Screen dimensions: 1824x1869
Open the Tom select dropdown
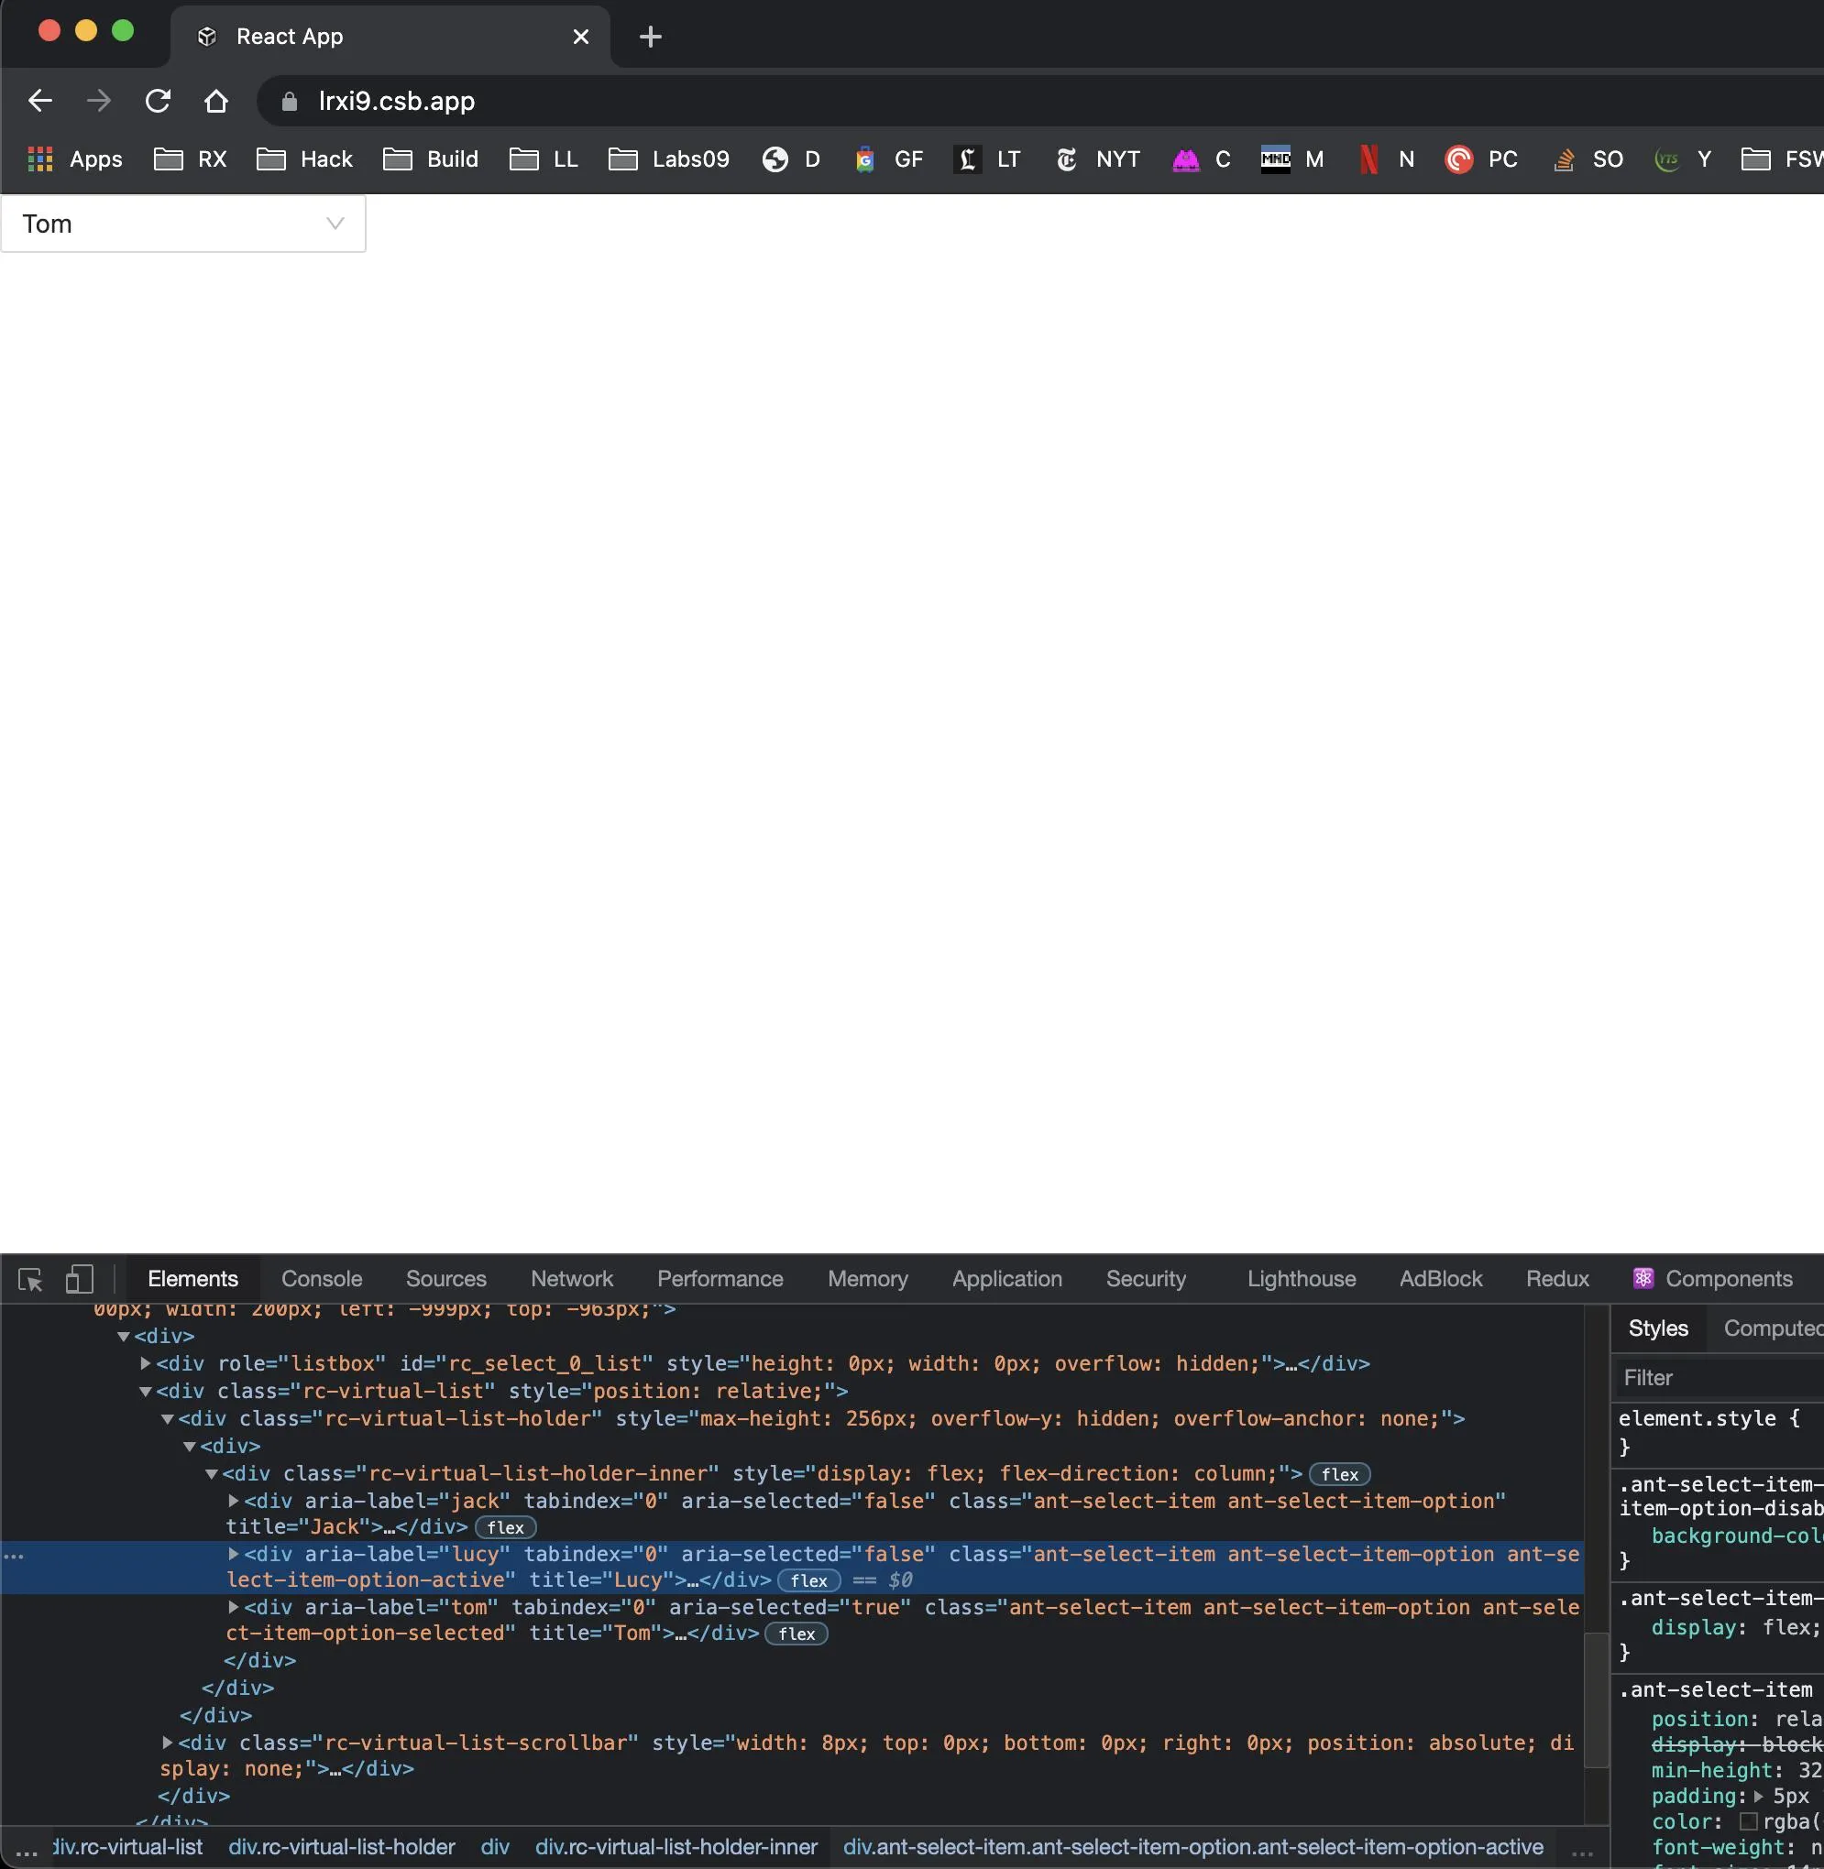coord(183,224)
